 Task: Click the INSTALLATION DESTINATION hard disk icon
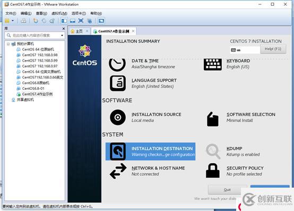click(118, 151)
